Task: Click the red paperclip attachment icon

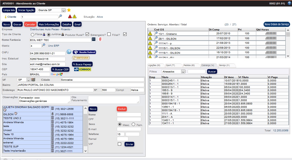Action: tap(100, 39)
